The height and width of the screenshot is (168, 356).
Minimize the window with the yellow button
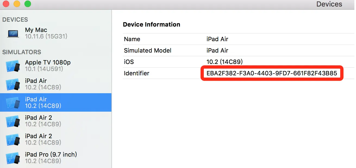point(17,4)
